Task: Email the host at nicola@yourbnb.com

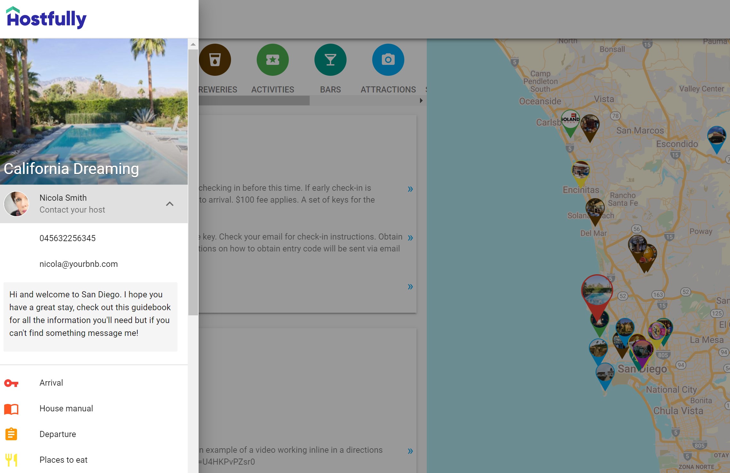Action: (x=79, y=264)
